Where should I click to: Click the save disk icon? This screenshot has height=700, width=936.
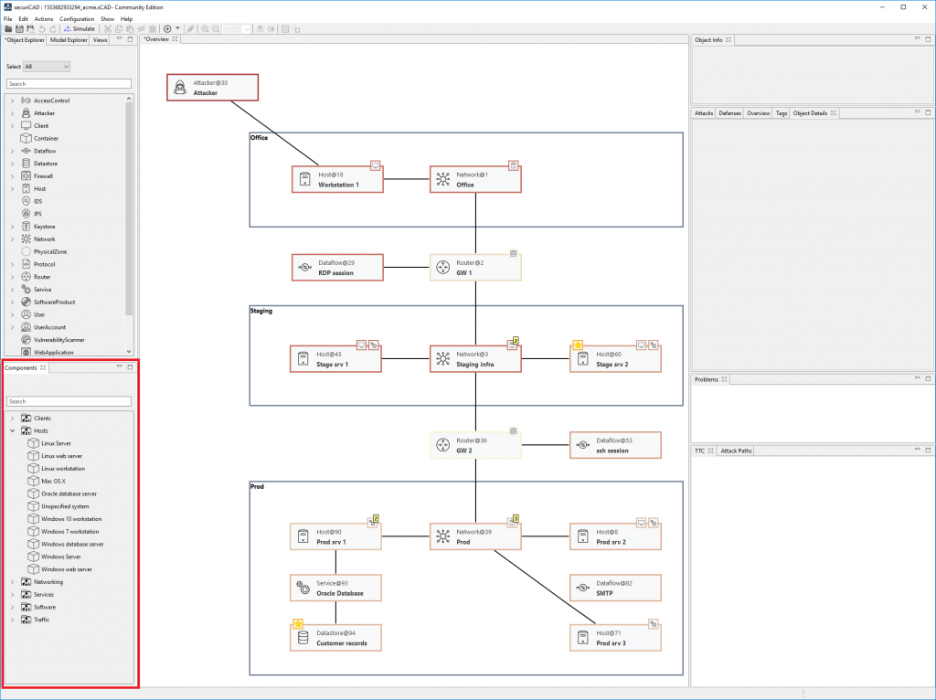[19, 28]
